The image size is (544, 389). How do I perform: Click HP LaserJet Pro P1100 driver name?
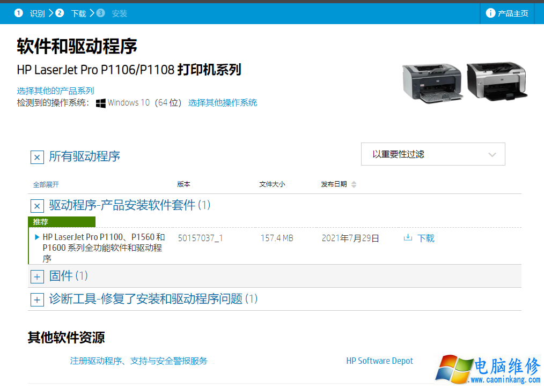tap(104, 248)
